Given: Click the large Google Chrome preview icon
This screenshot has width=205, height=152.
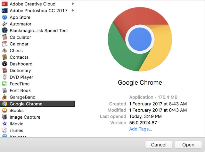Looking at the screenshot, I should tap(140, 39).
